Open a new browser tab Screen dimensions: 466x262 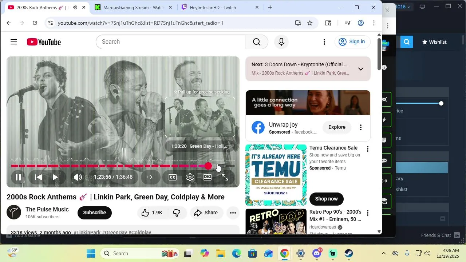click(x=270, y=7)
